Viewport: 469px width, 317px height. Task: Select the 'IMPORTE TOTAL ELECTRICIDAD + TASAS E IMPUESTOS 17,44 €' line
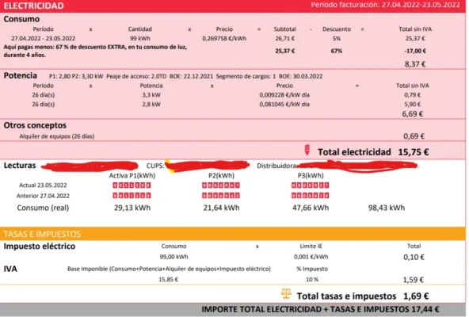pos(320,310)
